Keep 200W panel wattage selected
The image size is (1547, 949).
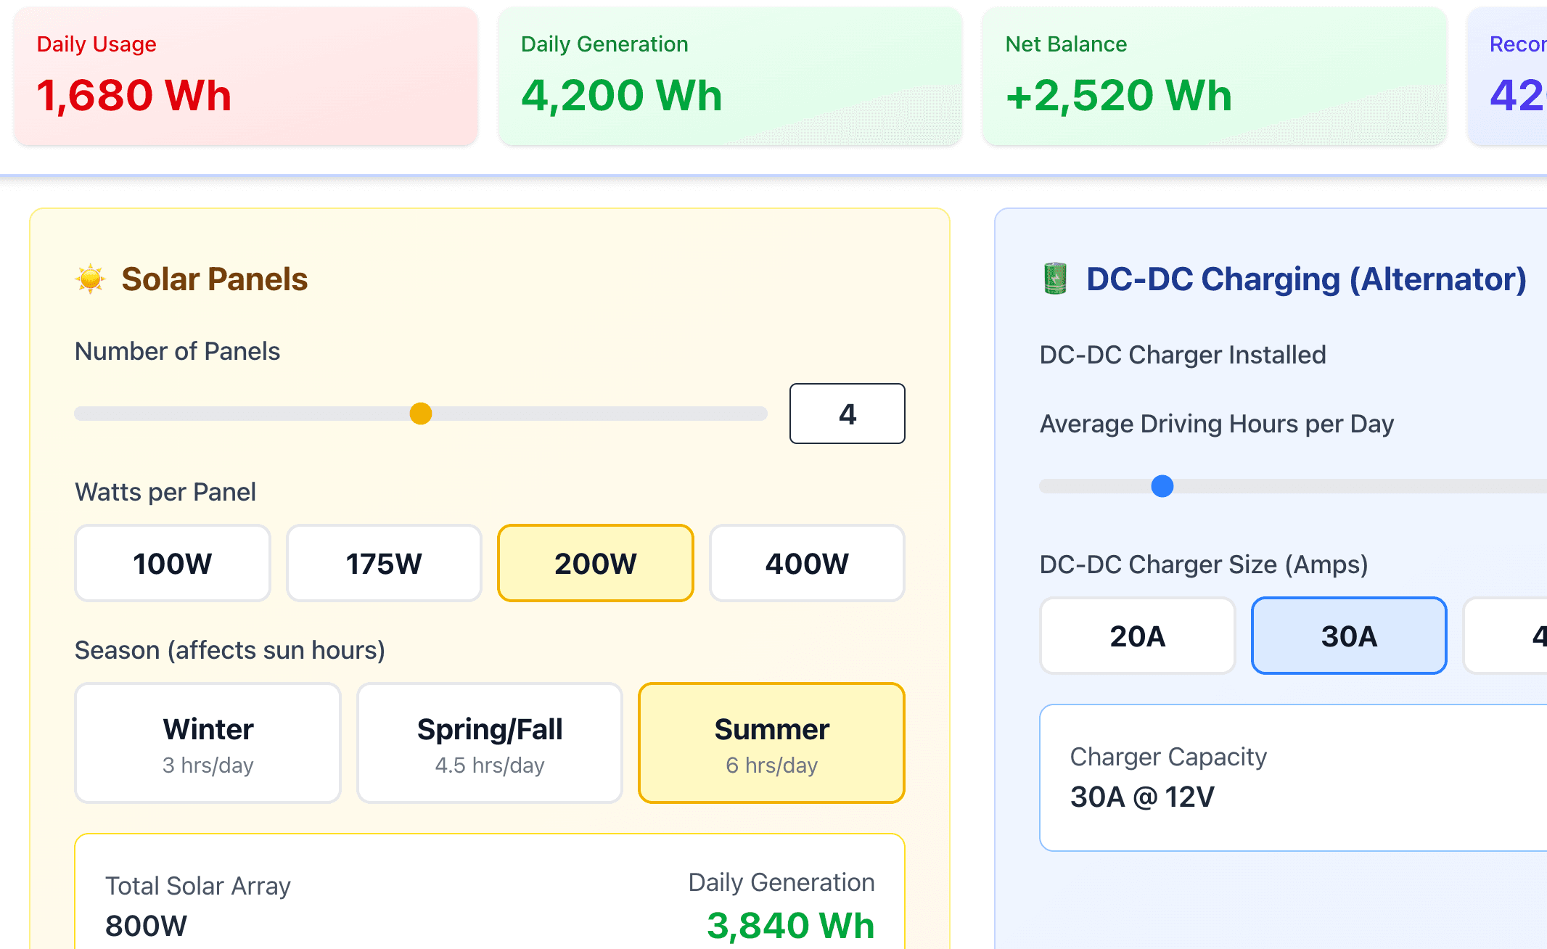pyautogui.click(x=595, y=563)
